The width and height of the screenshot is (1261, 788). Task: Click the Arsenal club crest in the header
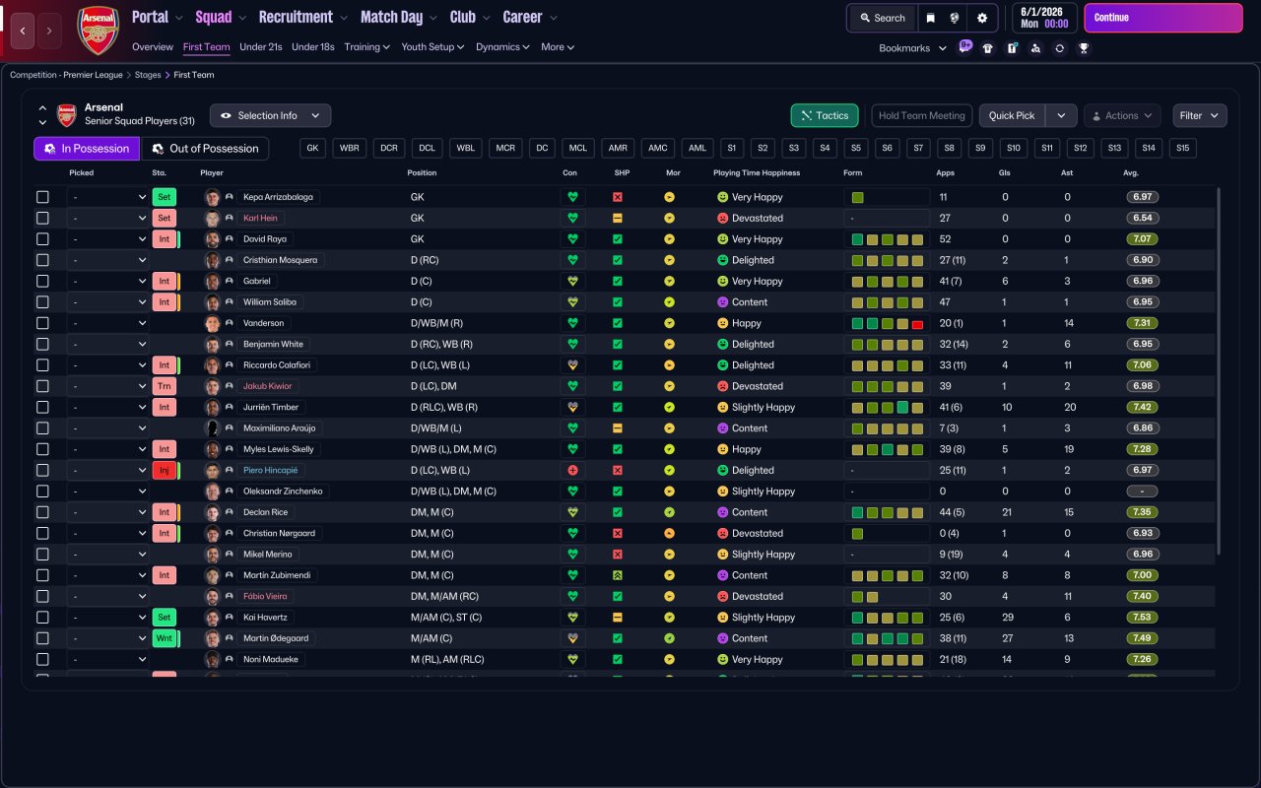(98, 31)
